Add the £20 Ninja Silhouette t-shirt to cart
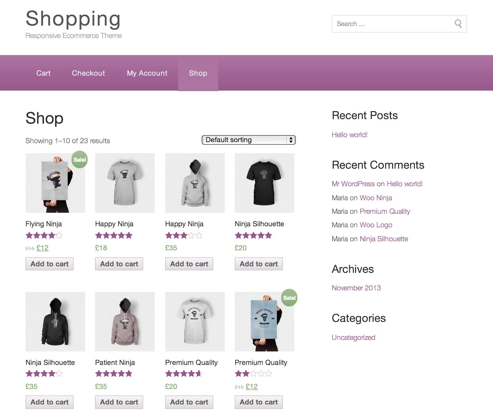 pyautogui.click(x=259, y=264)
